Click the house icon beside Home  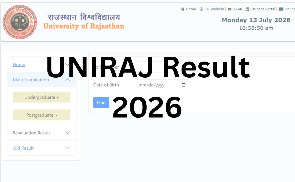(182, 9)
